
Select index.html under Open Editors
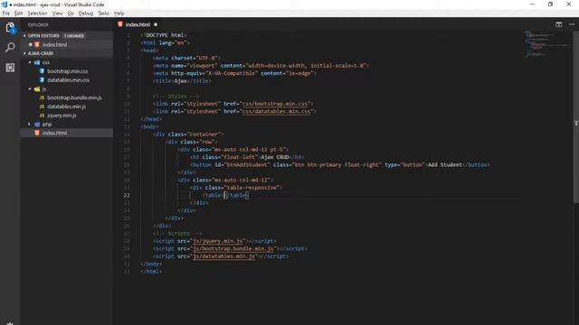pos(54,44)
